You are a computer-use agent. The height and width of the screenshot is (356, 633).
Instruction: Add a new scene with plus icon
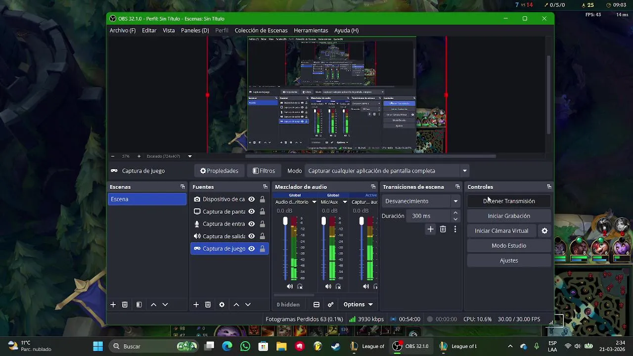[113, 305]
